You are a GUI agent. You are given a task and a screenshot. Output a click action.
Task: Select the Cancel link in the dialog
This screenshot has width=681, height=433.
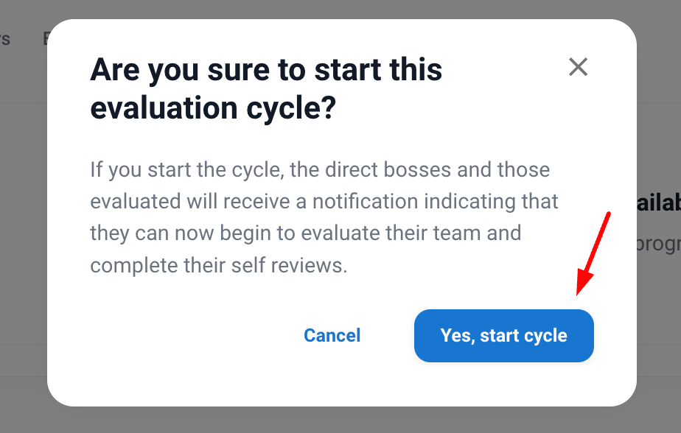pyautogui.click(x=332, y=336)
